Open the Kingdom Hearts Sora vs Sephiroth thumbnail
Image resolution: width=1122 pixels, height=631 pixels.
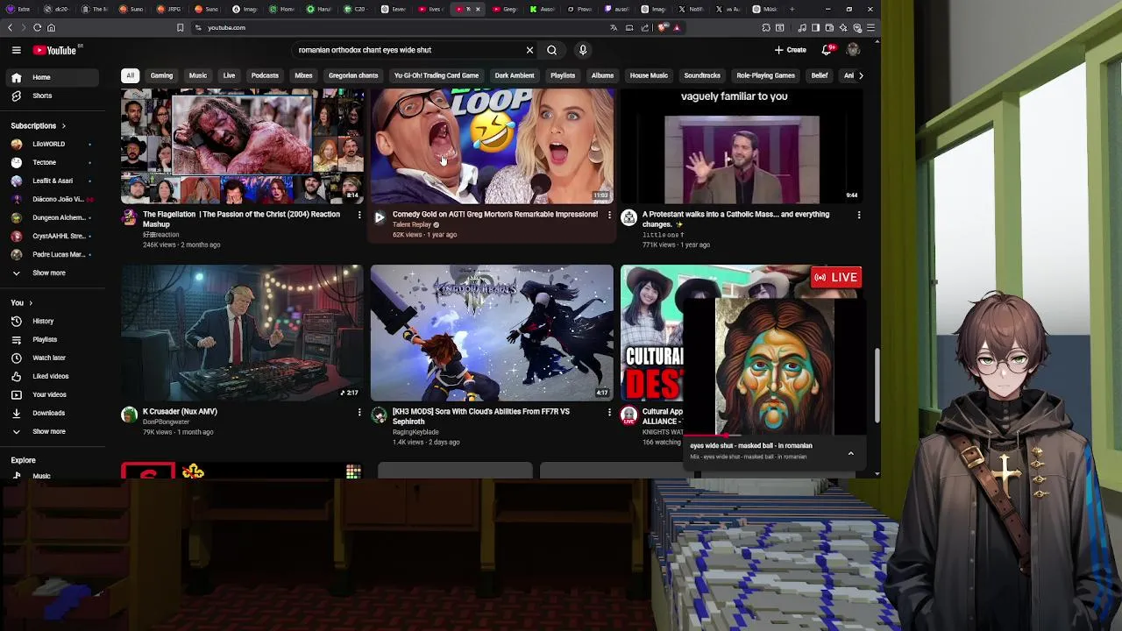[492, 333]
